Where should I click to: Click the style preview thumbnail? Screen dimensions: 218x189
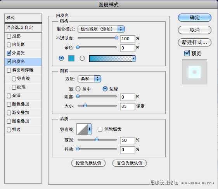(x=194, y=72)
